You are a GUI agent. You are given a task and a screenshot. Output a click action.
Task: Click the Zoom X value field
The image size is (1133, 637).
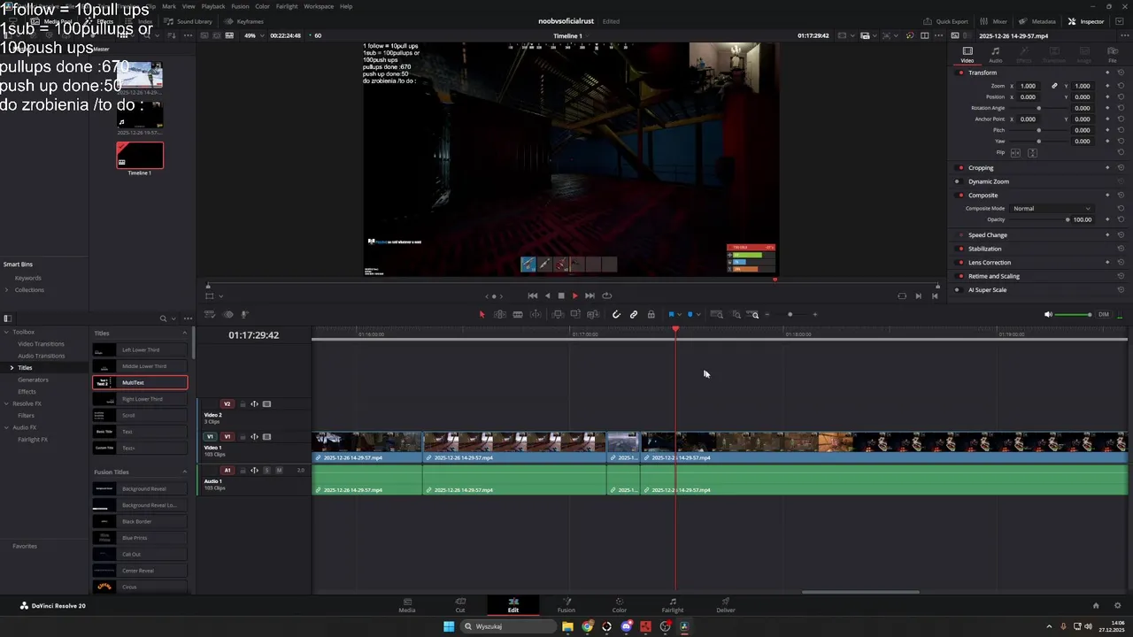pos(1028,86)
